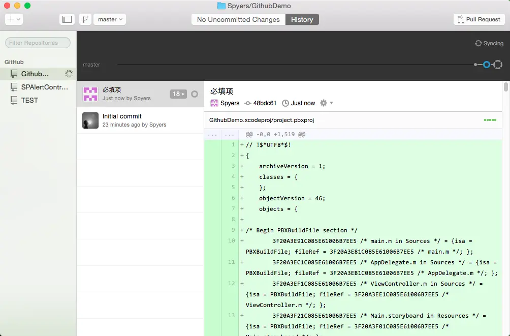Click the 必填项 commit title in detail pane
The image size is (510, 336).
pos(221,91)
